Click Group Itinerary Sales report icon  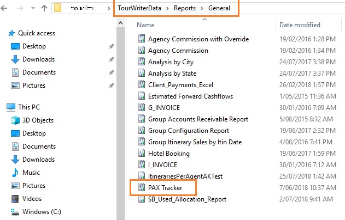click(x=142, y=142)
